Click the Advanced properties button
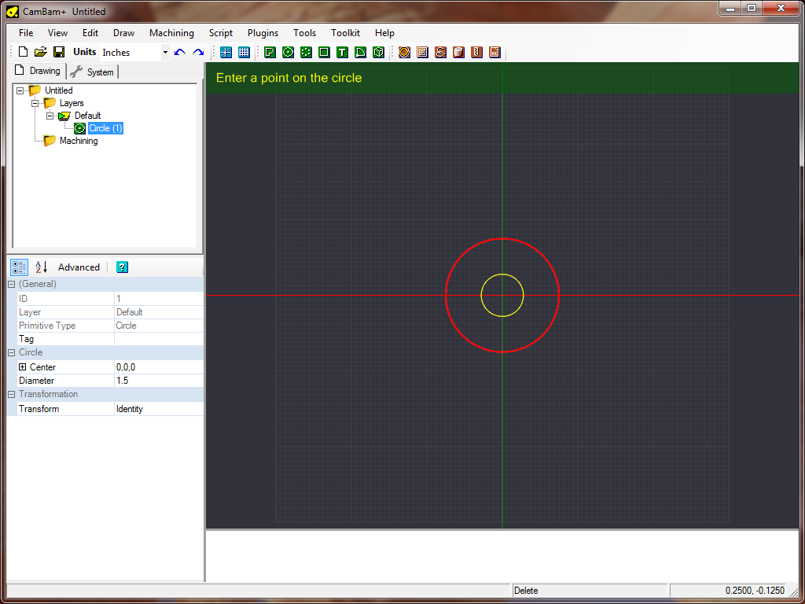The image size is (805, 604). 79,267
